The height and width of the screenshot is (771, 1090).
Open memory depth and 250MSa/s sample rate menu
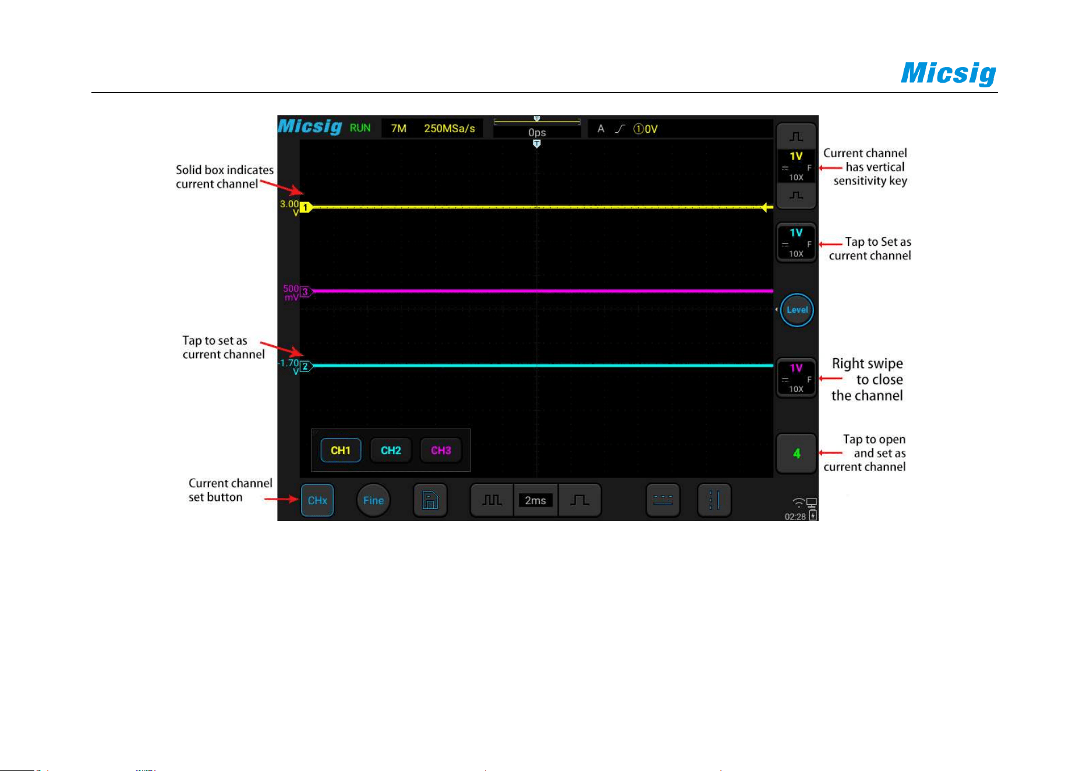pos(432,128)
